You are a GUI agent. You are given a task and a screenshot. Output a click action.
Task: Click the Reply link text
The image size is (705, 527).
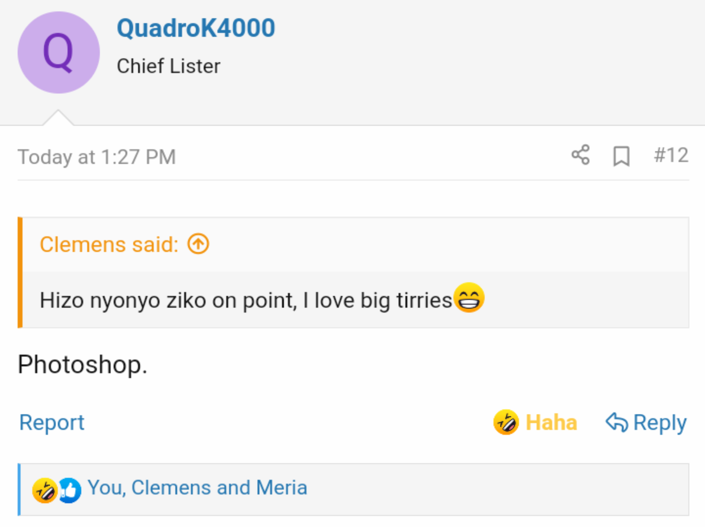[660, 422]
